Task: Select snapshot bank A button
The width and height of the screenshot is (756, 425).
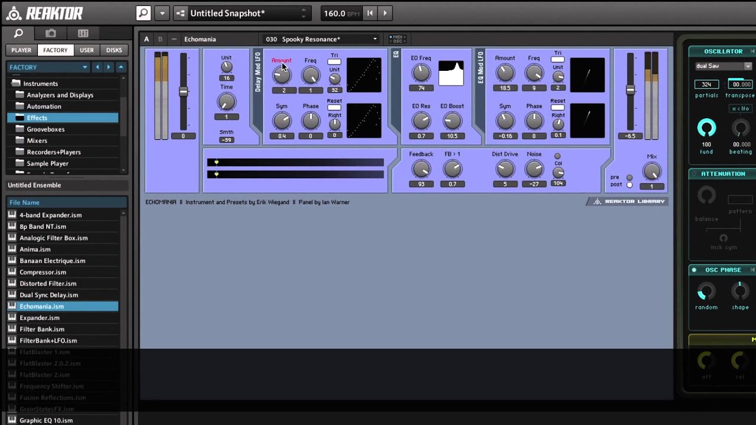Action: (x=146, y=40)
